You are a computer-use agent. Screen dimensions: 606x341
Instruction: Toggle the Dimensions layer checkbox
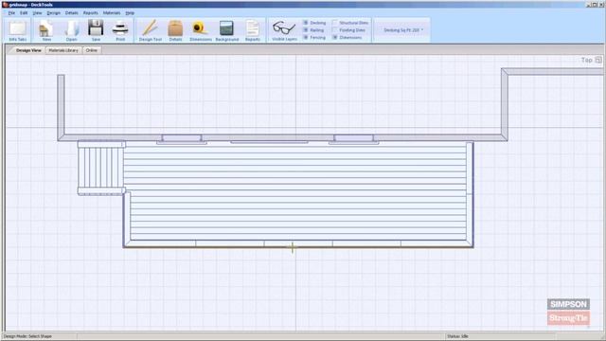click(x=335, y=37)
